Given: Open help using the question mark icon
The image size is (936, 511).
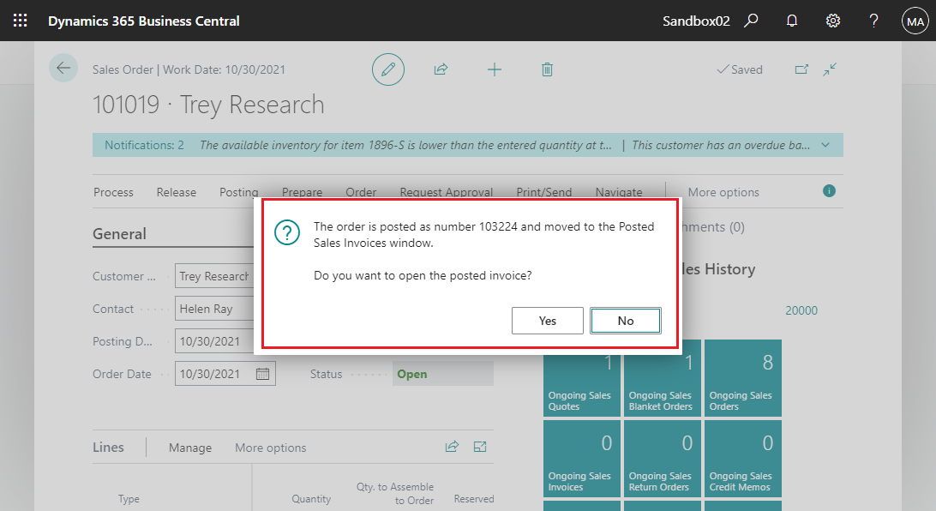Looking at the screenshot, I should 873,20.
